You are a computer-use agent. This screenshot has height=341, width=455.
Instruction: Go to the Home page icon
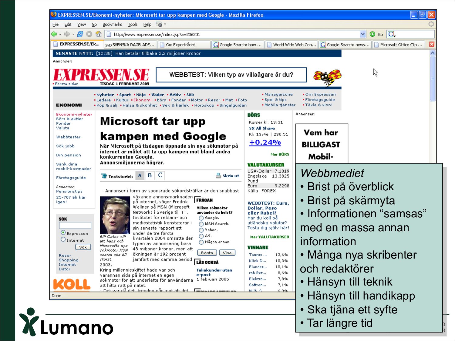point(98,34)
